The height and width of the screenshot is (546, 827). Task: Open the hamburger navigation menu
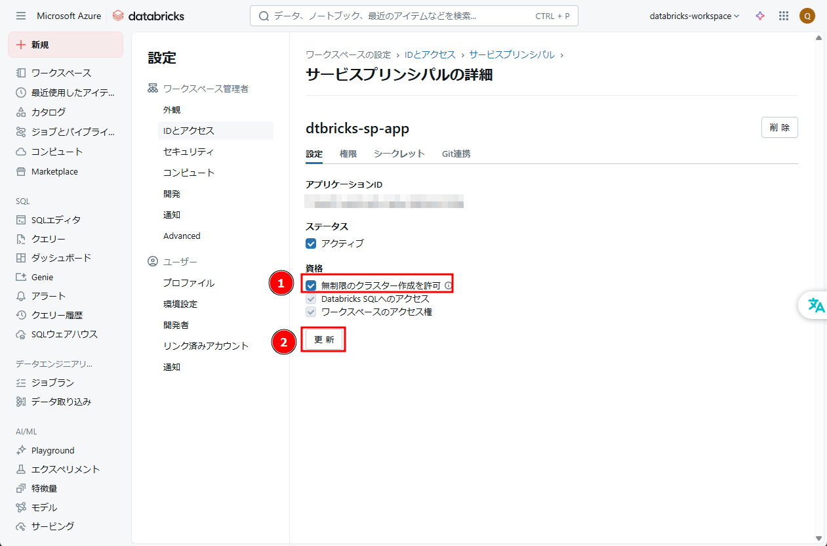tap(21, 16)
